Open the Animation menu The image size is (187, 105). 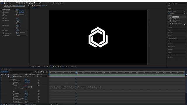pos(23,1)
